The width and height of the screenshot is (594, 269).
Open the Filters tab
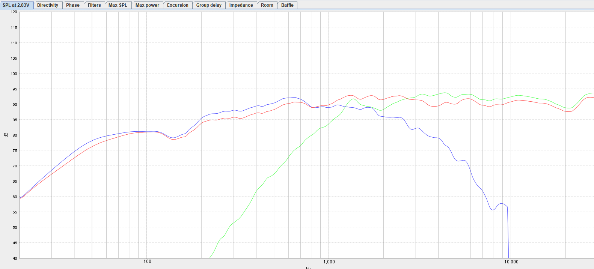[94, 5]
